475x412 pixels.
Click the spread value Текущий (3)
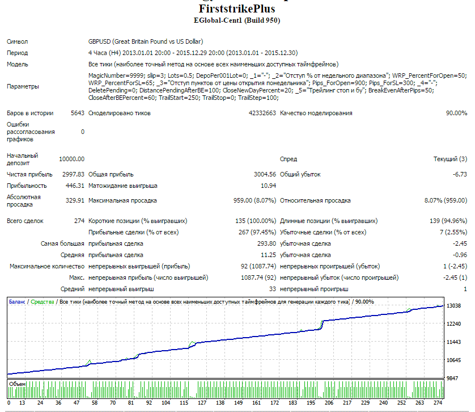tap(450, 159)
